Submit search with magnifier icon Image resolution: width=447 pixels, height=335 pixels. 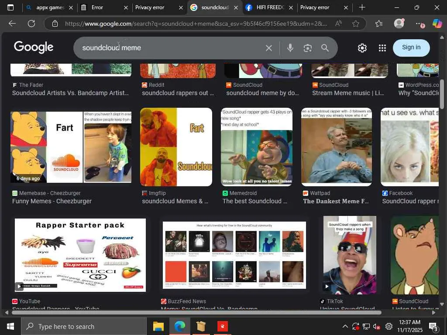coord(325,48)
